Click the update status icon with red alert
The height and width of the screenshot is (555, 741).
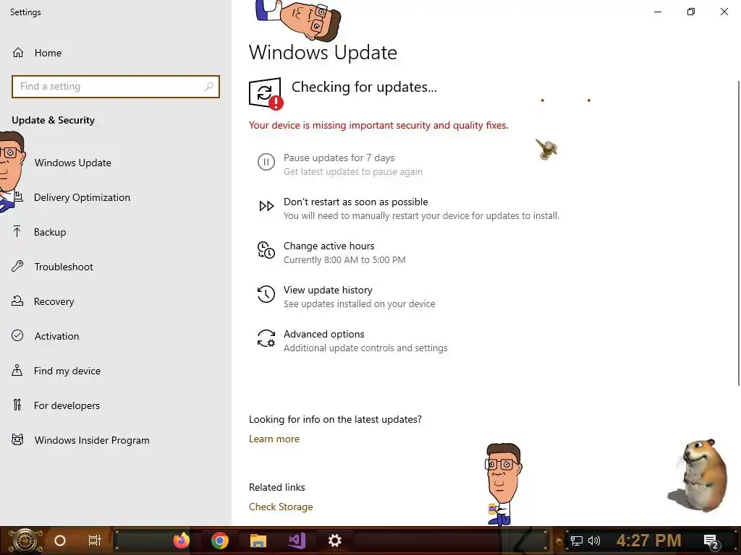(x=266, y=93)
